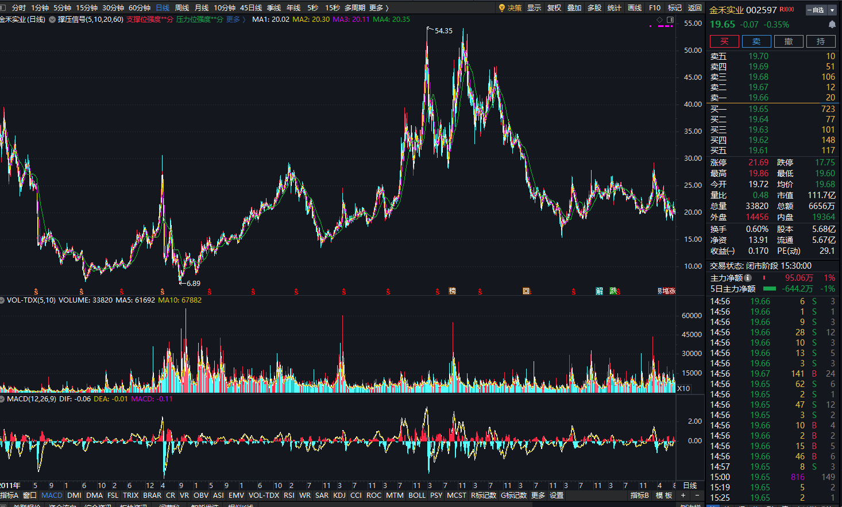This screenshot has width=842, height=507.
Task: Expand the 自选 dropdown arrow
Action: [x=832, y=10]
